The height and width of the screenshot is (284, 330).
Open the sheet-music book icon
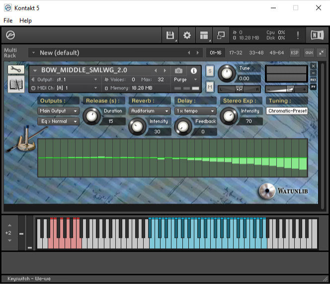tap(16, 84)
